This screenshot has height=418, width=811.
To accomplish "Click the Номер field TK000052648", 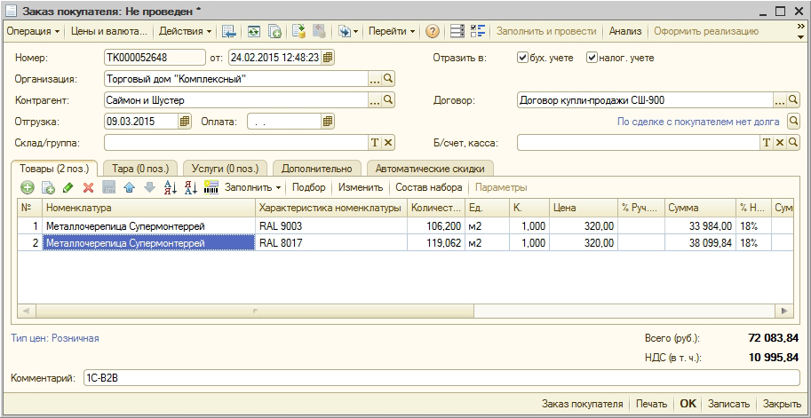I will point(155,58).
